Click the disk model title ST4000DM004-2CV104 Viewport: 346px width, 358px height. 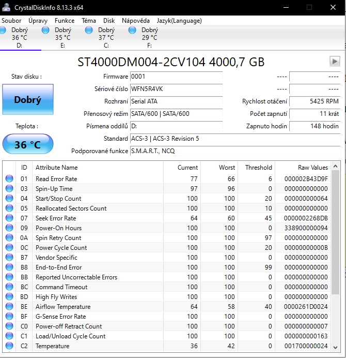141,62
